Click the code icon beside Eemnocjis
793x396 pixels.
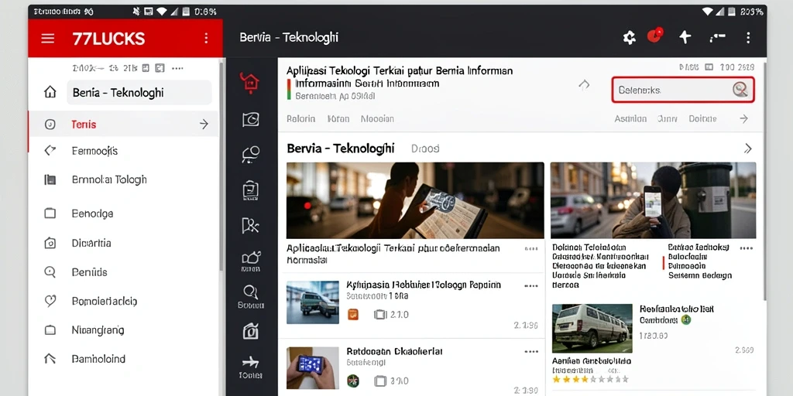pos(50,150)
